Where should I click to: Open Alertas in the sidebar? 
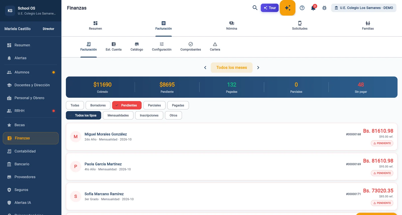pos(31,58)
